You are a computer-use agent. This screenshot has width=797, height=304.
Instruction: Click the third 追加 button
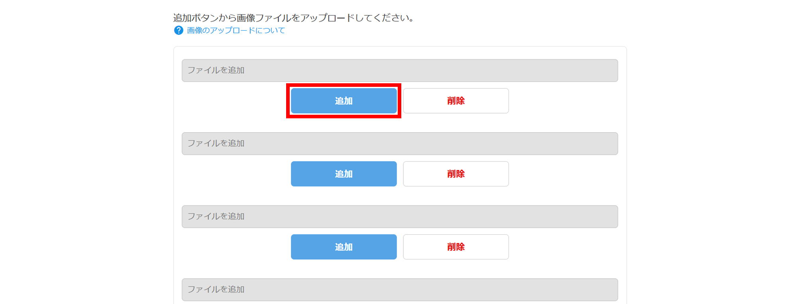tap(344, 247)
